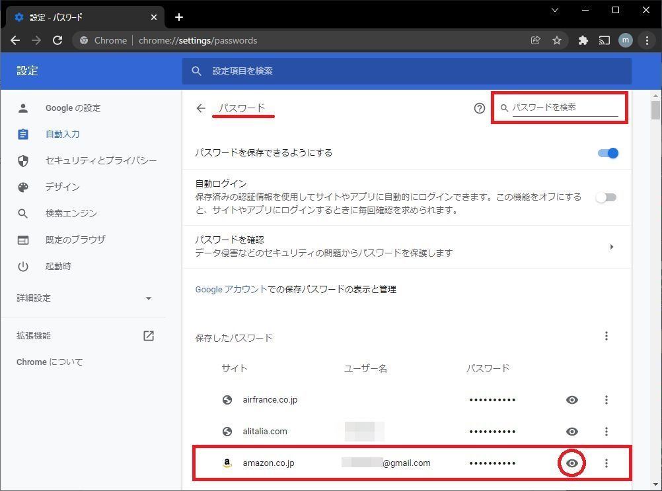Screen dimensions: 662x491
Task: Click the scrollbar down arrow
Action: click(655, 484)
